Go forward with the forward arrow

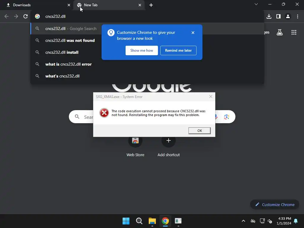point(16,16)
